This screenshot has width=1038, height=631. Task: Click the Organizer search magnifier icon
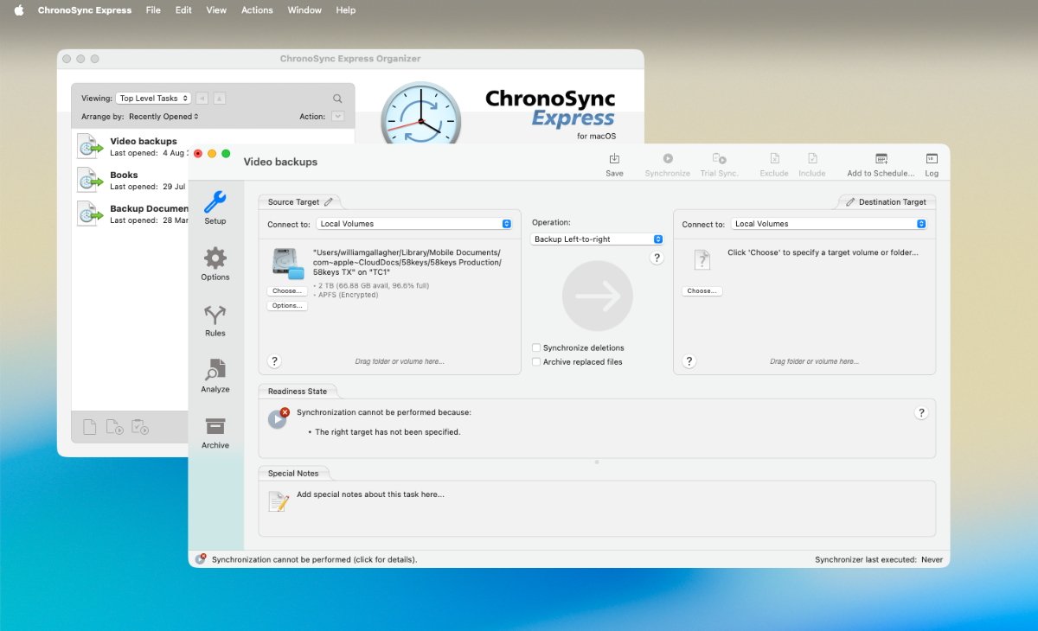(337, 99)
